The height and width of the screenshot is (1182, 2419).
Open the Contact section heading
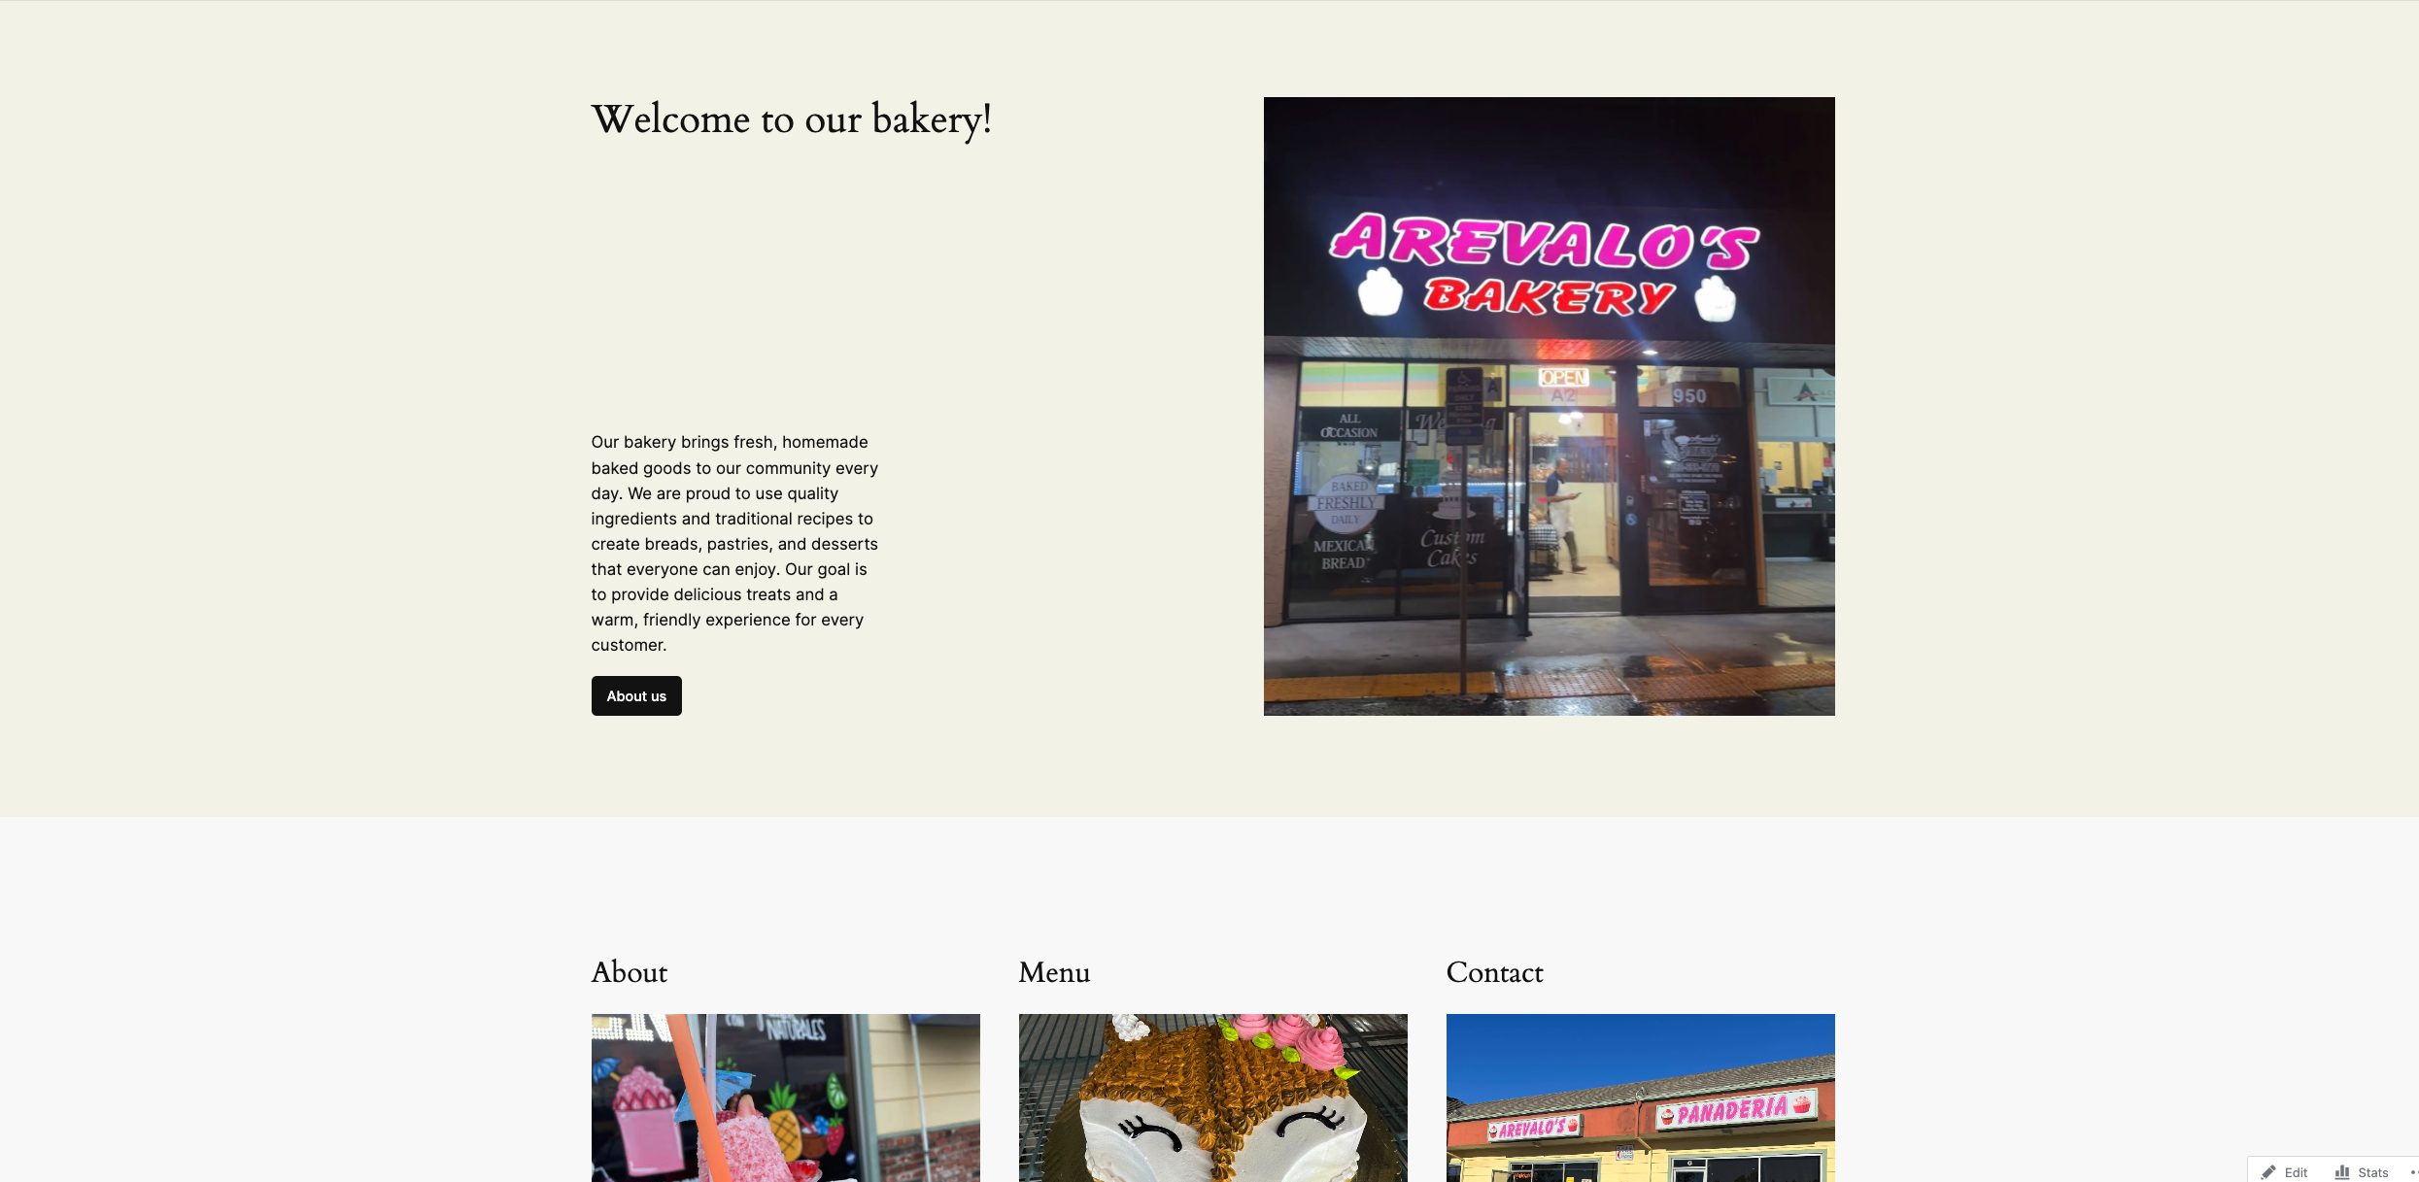point(1494,972)
